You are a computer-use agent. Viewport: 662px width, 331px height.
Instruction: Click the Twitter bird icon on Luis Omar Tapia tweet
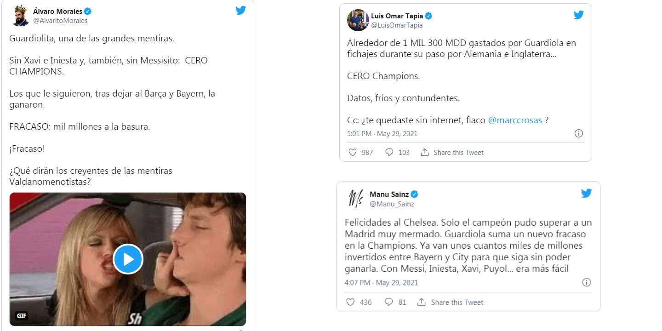pos(578,15)
